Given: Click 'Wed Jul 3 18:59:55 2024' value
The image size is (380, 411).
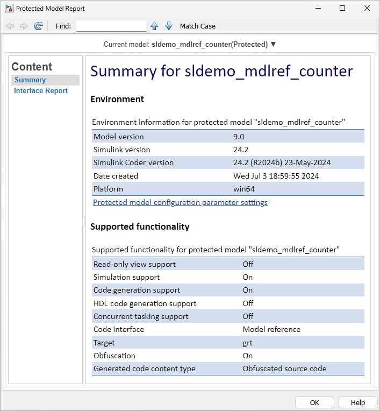Looking at the screenshot, I should [x=276, y=176].
